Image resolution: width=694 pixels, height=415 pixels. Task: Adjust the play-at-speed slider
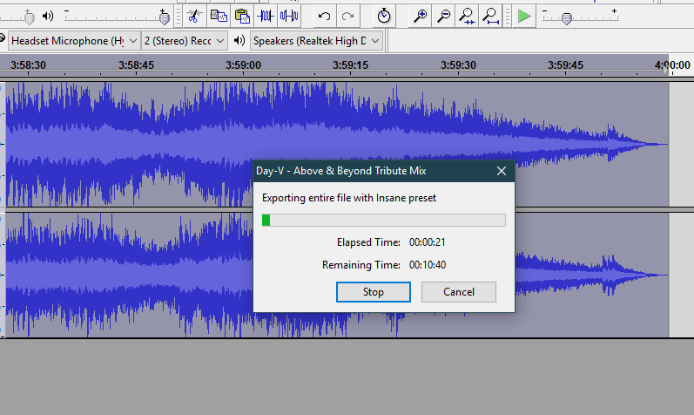coord(567,18)
